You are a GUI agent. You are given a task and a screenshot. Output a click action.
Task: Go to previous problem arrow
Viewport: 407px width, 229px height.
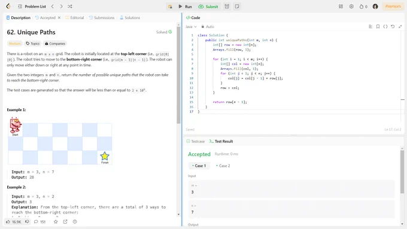(53, 7)
